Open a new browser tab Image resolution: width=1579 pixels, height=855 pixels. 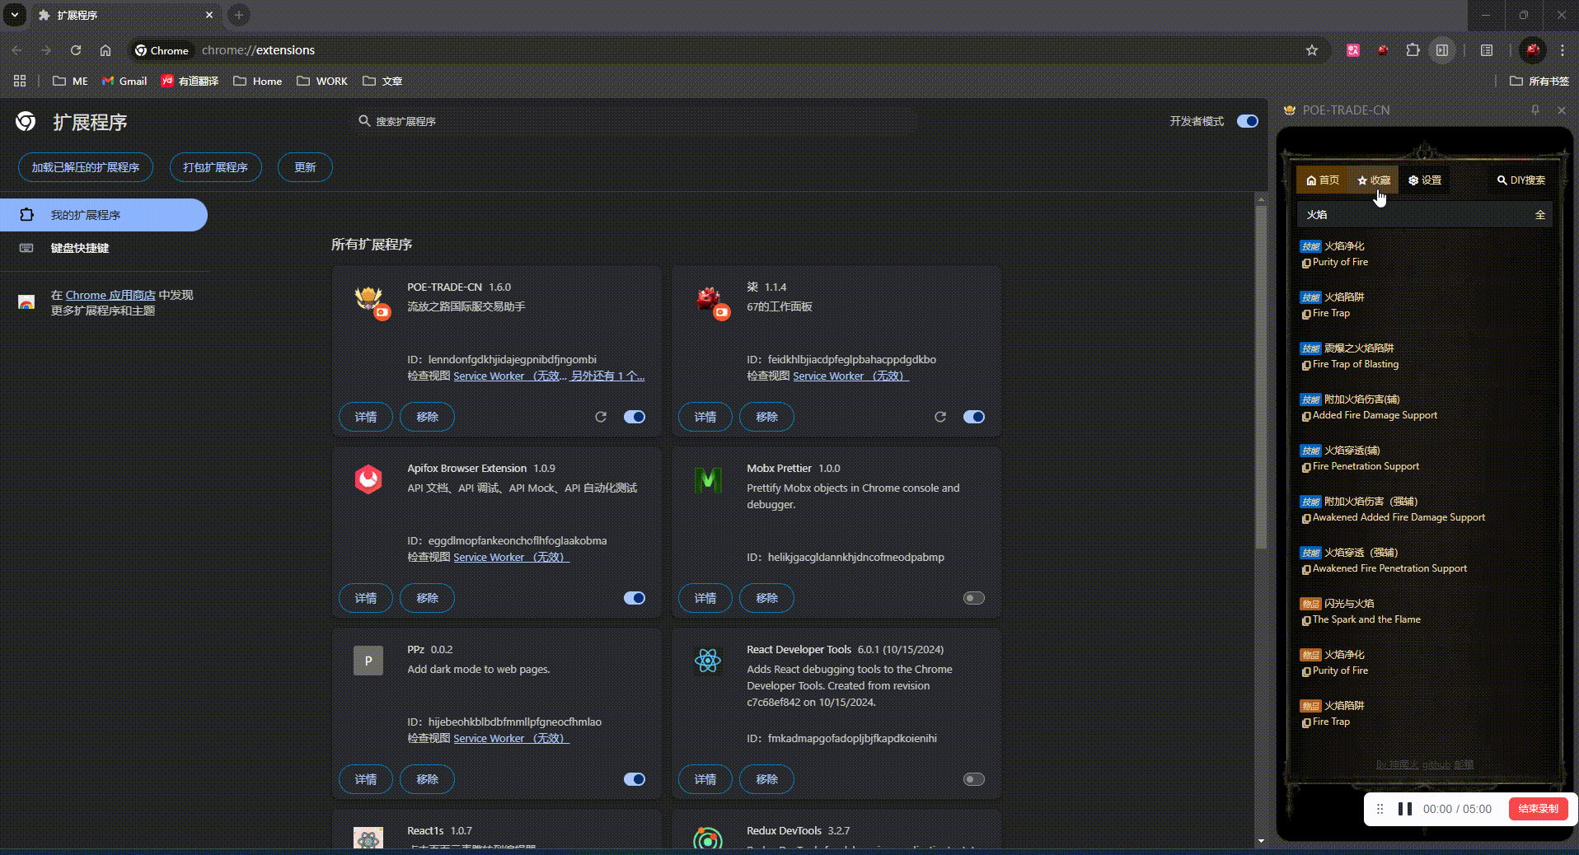238,15
